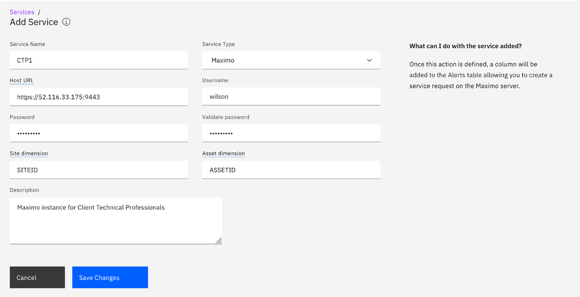Grab the Description textarea resize handle
Viewport: 580px width, 297px height.
coord(219,241)
